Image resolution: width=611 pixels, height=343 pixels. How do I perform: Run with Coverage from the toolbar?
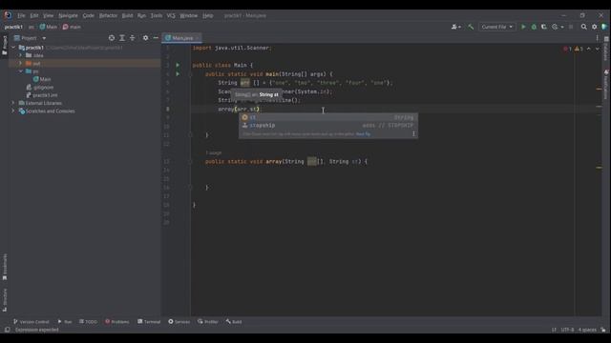(x=544, y=27)
